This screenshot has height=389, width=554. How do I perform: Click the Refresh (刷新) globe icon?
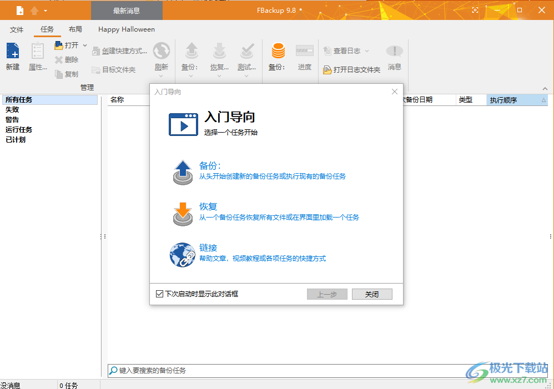162,51
